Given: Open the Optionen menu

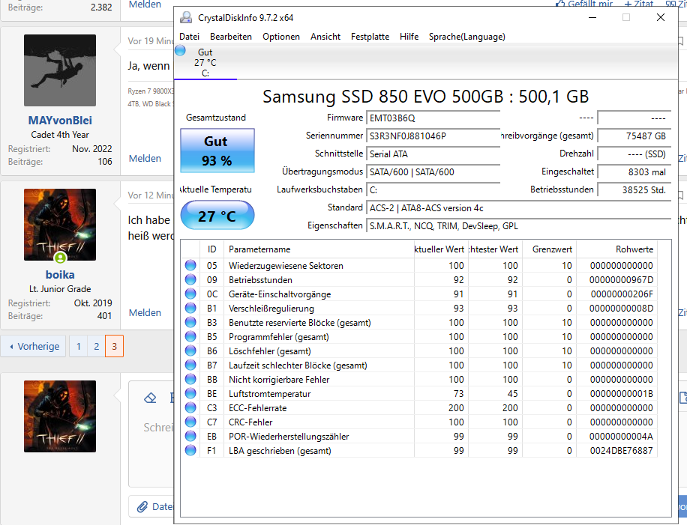Looking at the screenshot, I should pyautogui.click(x=281, y=37).
